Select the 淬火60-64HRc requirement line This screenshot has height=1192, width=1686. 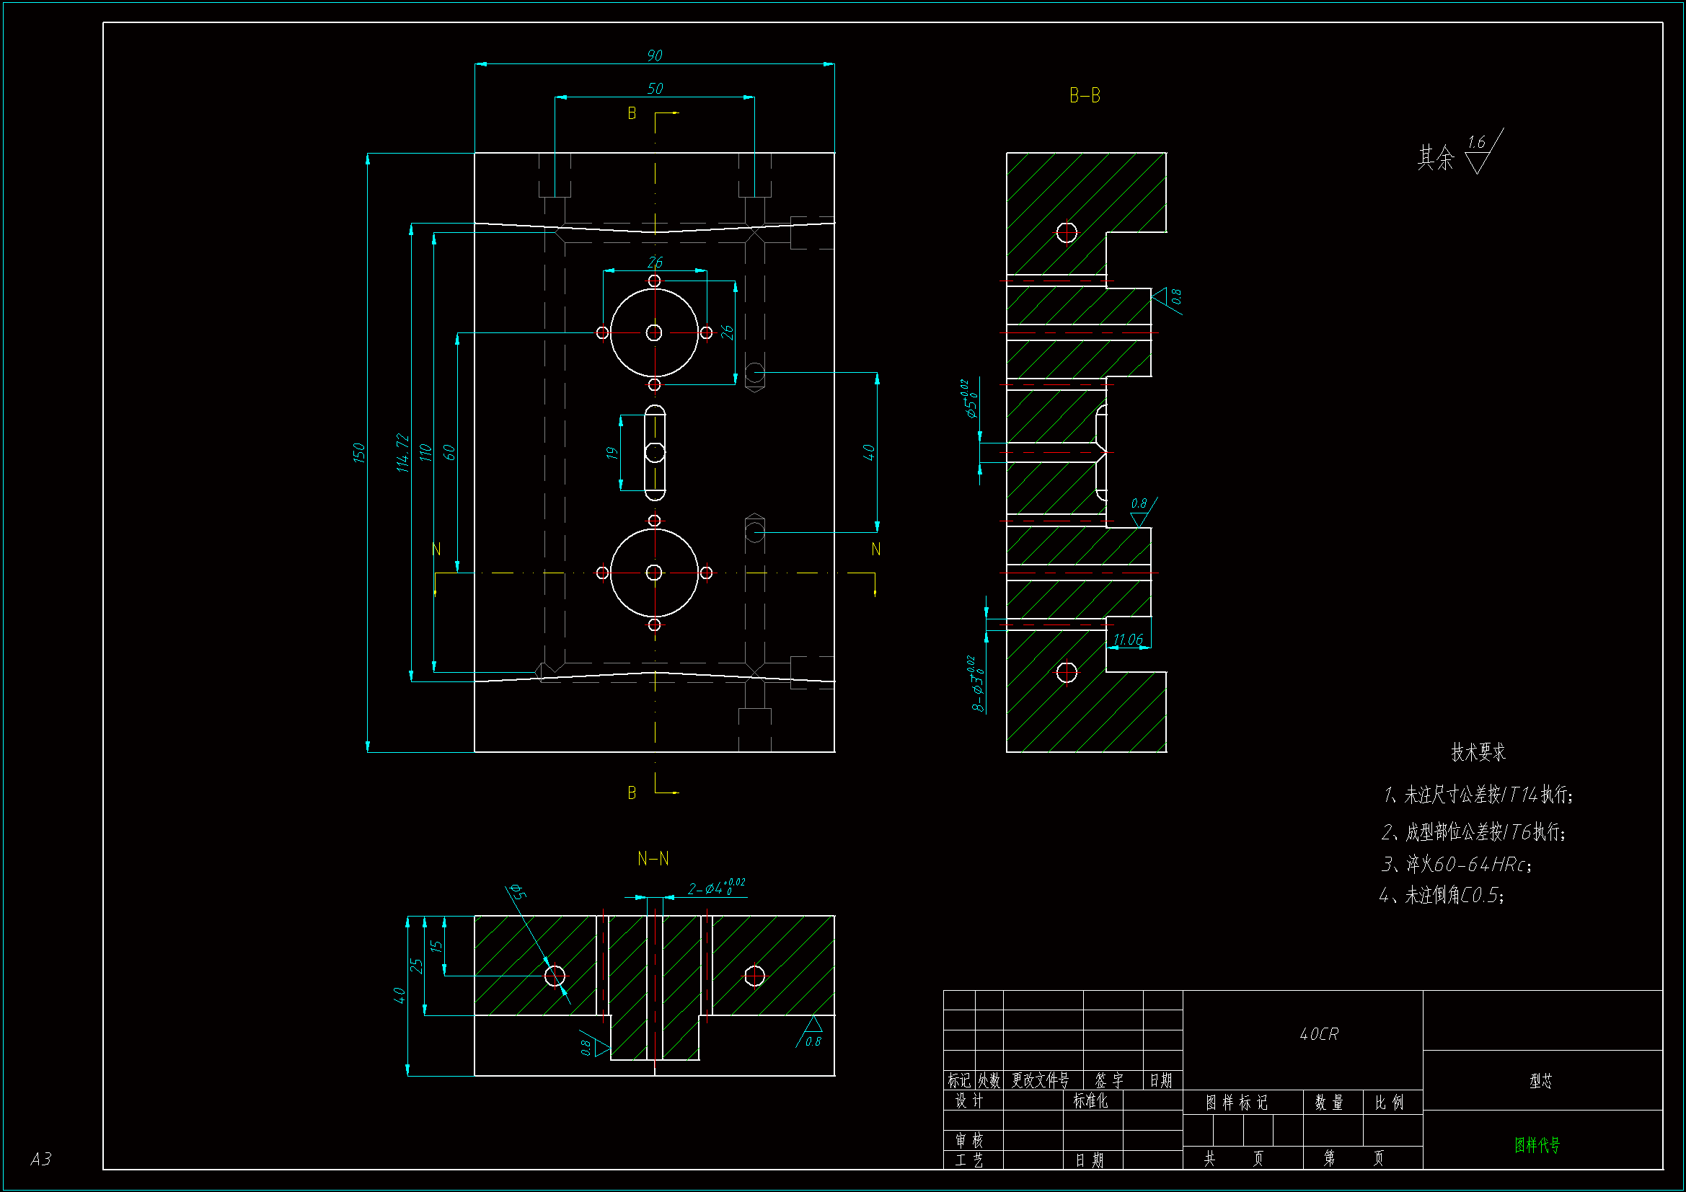[x=1456, y=865]
